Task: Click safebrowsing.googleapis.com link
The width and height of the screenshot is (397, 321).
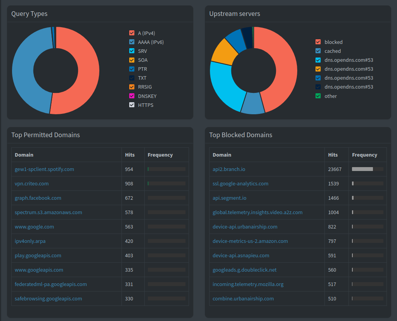Action: click(49, 299)
